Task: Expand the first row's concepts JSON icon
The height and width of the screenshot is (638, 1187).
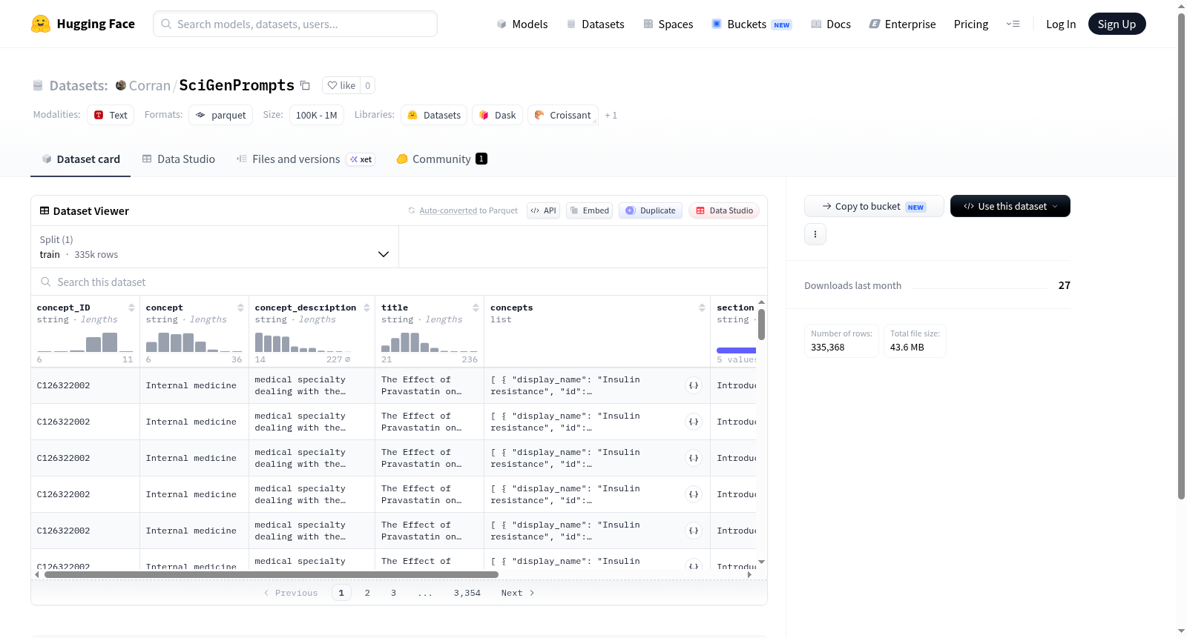Action: click(x=694, y=385)
